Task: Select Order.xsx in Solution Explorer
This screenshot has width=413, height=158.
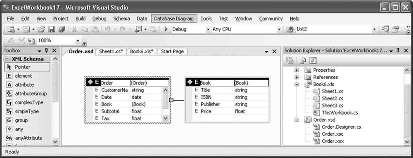Action: 332,141
